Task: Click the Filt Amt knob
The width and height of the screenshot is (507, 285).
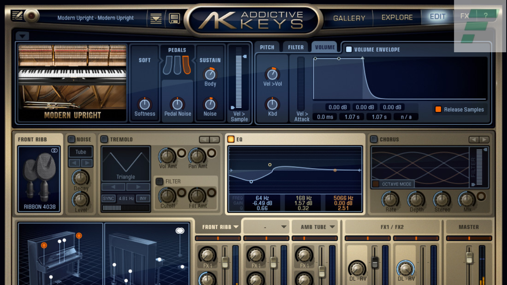Action: tap(197, 196)
